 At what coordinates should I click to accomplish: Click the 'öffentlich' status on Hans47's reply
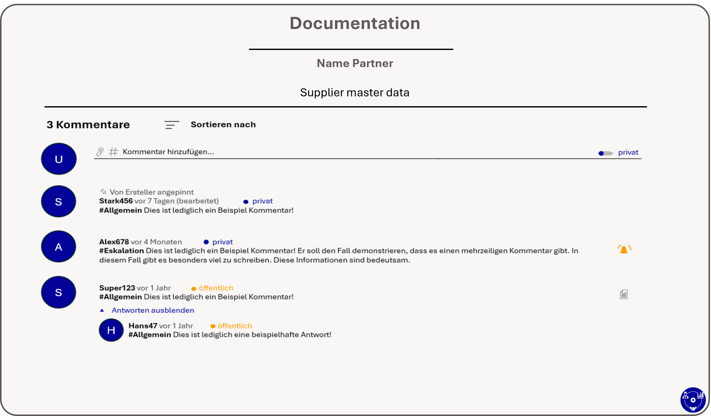click(235, 326)
